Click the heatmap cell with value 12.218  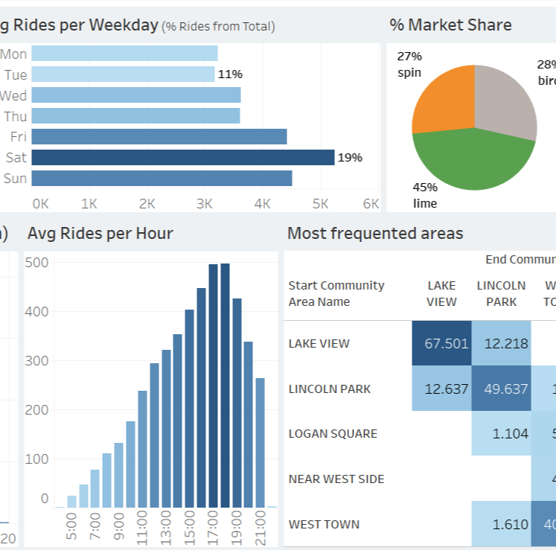(x=501, y=344)
